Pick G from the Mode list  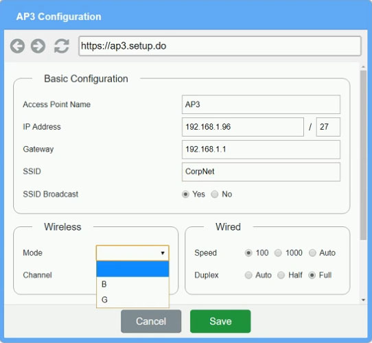[x=132, y=300]
